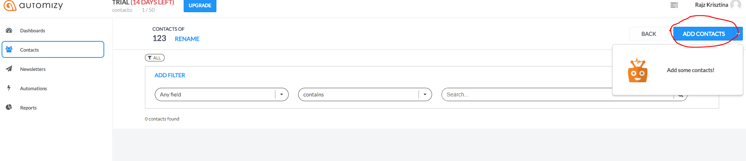Click the Reports pie chart icon
Viewport: 746px width, 161px height.
point(9,107)
